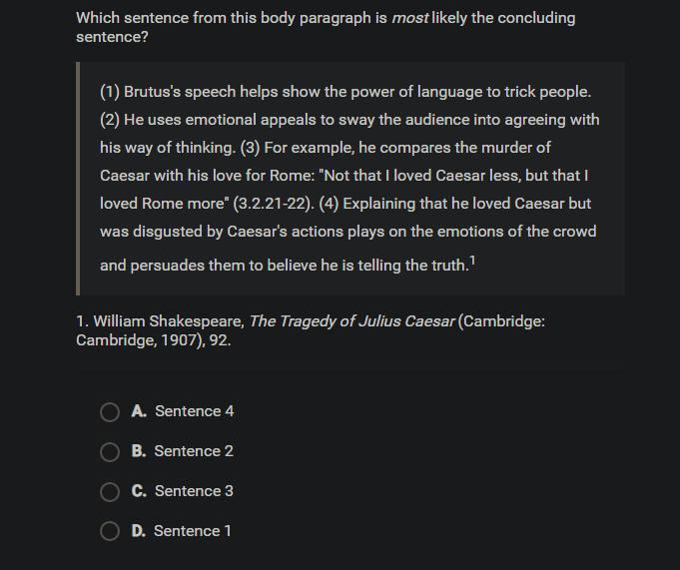Click the bold letter 'C.' option marker
The width and height of the screenshot is (680, 570).
click(x=139, y=491)
